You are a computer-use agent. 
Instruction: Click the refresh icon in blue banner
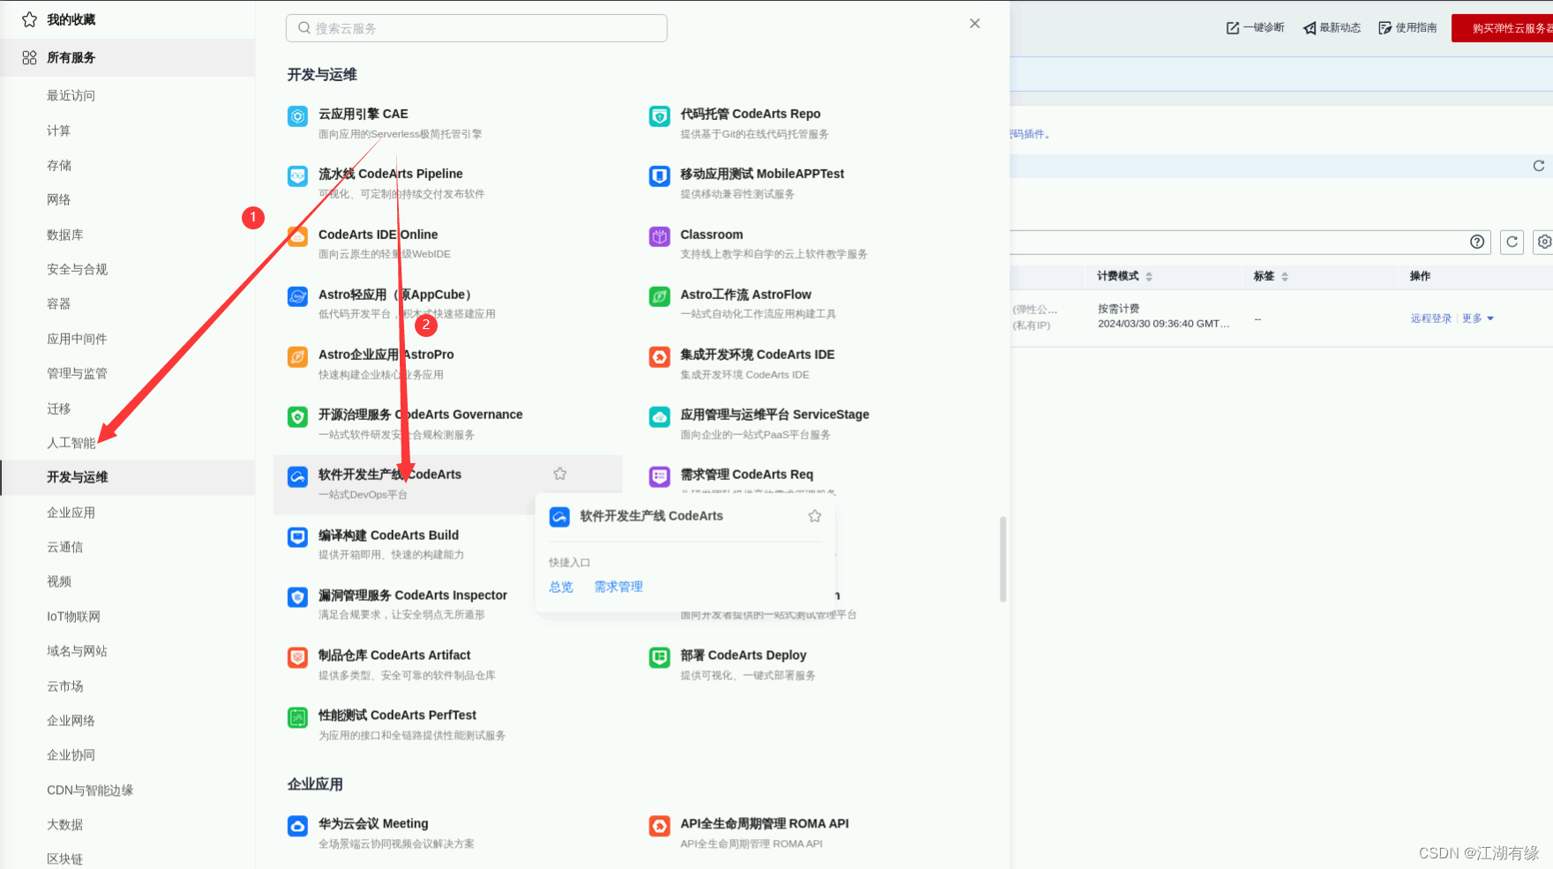[x=1539, y=166]
